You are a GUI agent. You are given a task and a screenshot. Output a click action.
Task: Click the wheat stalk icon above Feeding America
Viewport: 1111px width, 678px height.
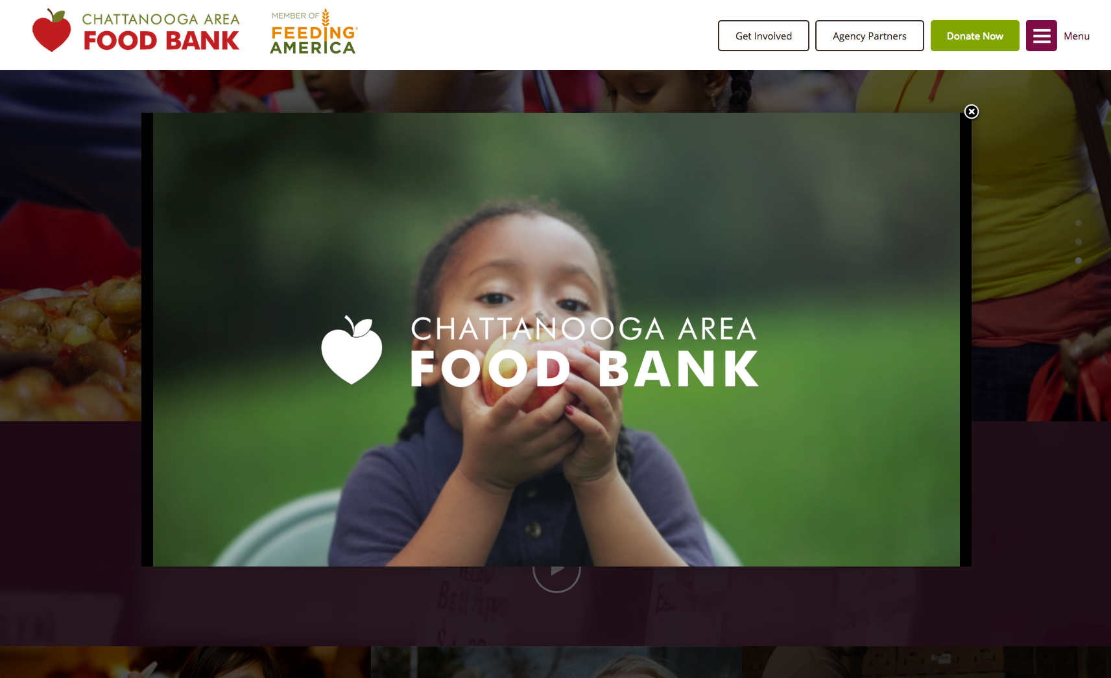[326, 18]
